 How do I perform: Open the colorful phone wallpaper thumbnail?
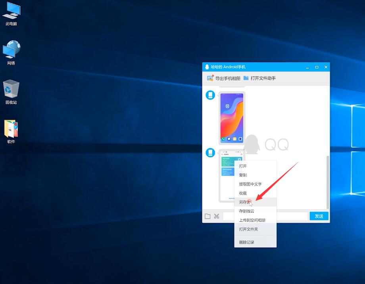[x=232, y=118]
